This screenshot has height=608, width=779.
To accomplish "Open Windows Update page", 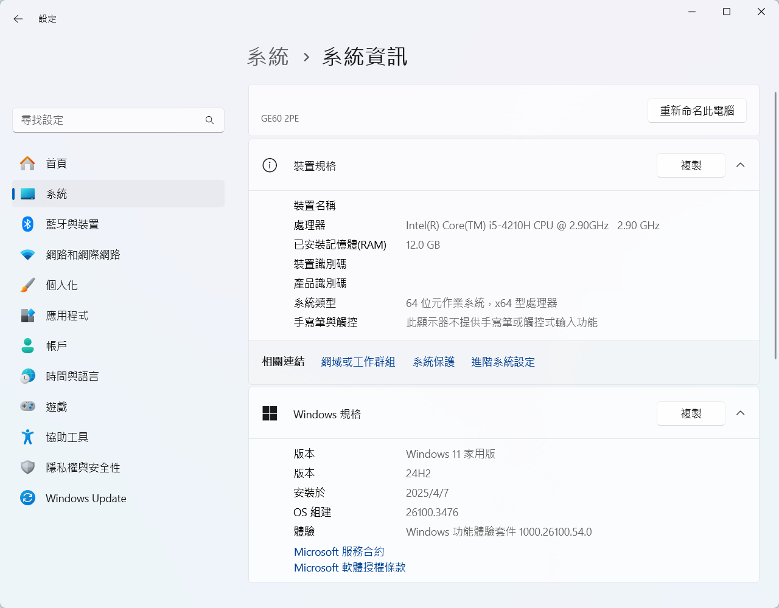I will (118, 498).
